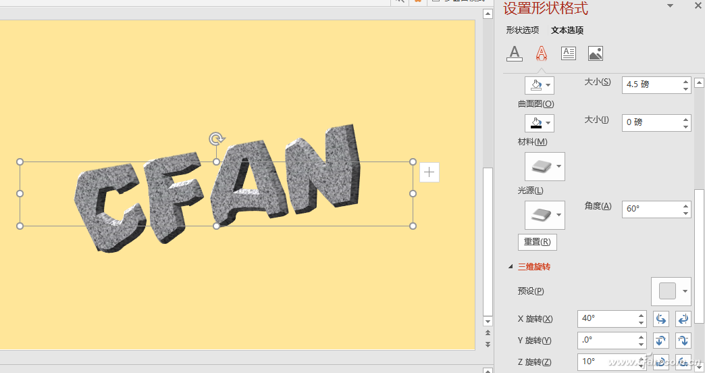Screen dimensions: 705x373
Task: Decrease the Y rotation value
Action: pos(642,344)
